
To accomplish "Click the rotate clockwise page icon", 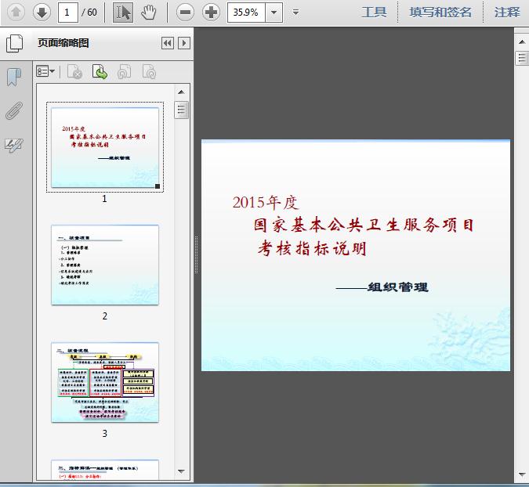I will tap(149, 71).
